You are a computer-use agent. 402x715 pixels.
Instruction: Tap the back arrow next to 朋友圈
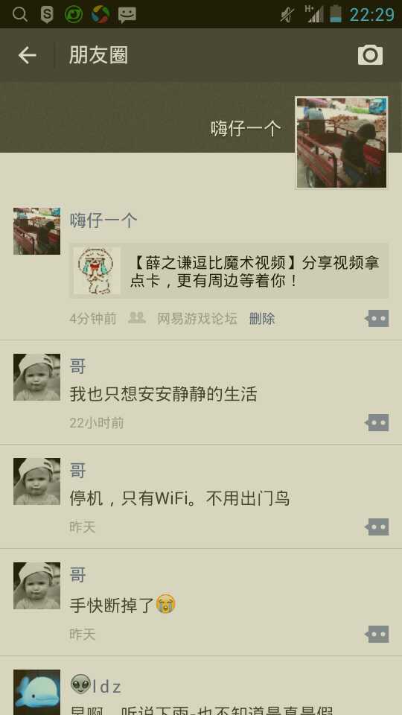point(27,55)
